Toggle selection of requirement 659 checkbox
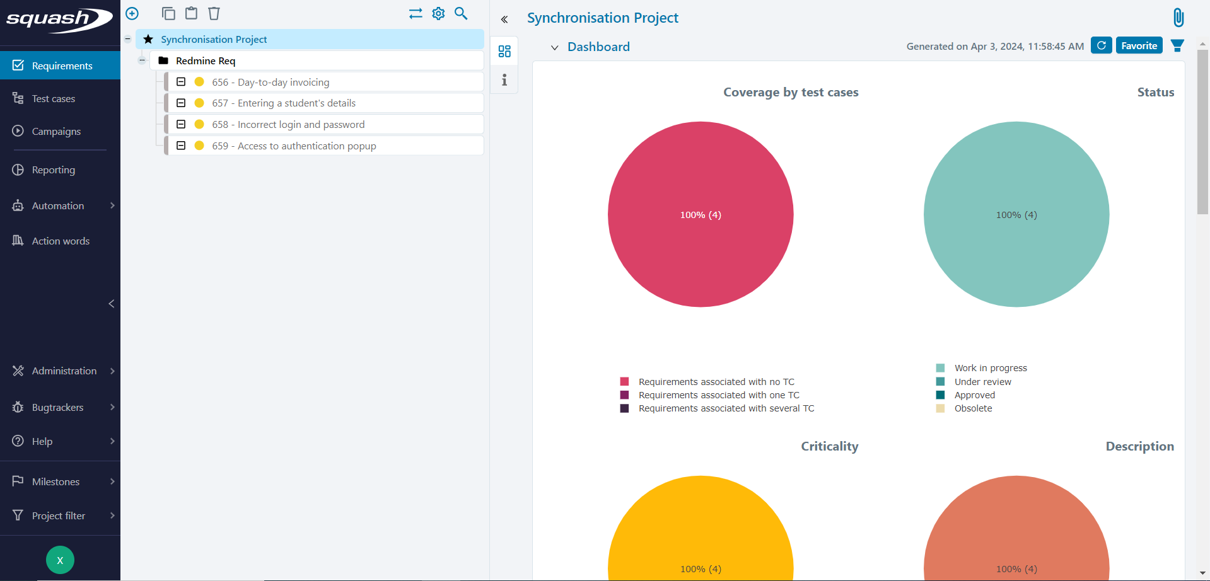The height and width of the screenshot is (581, 1210). tap(181, 145)
